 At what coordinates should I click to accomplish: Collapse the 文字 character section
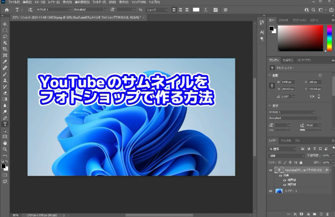(x=270, y=105)
